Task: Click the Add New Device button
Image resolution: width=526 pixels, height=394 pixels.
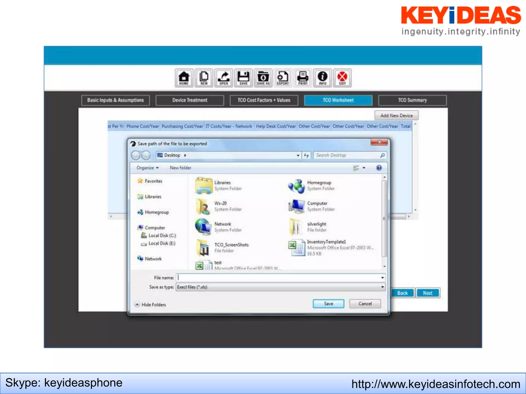Action: tap(397, 115)
